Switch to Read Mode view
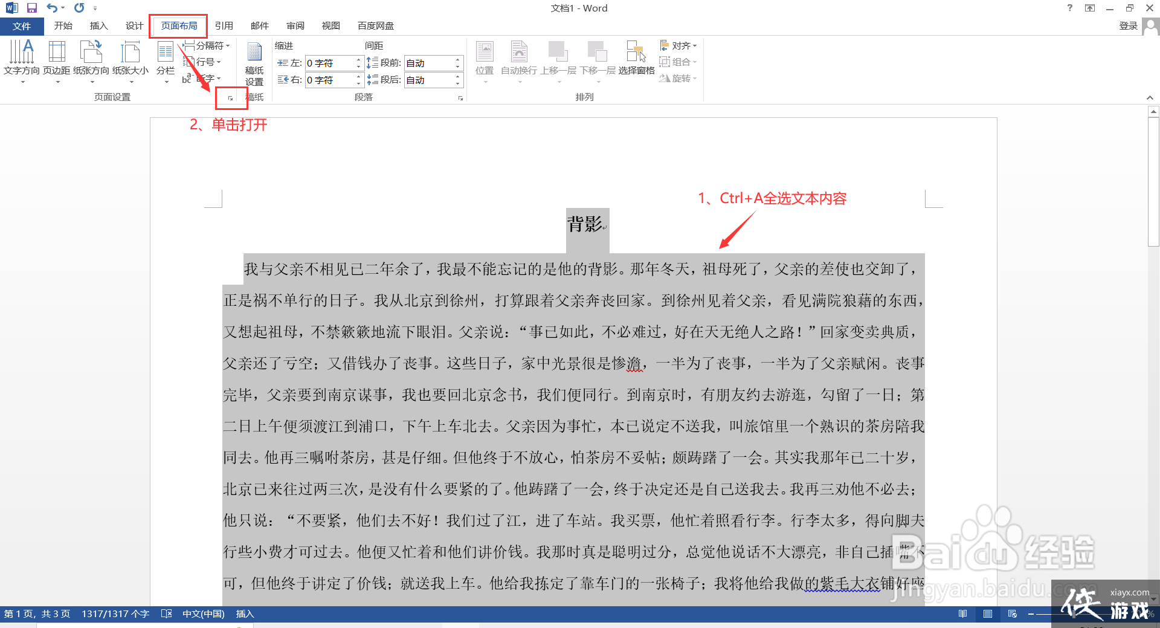Screen dimensions: 1160x628 tap(963, 614)
